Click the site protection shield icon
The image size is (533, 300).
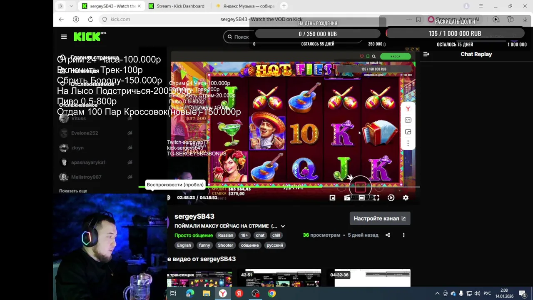pos(105,19)
